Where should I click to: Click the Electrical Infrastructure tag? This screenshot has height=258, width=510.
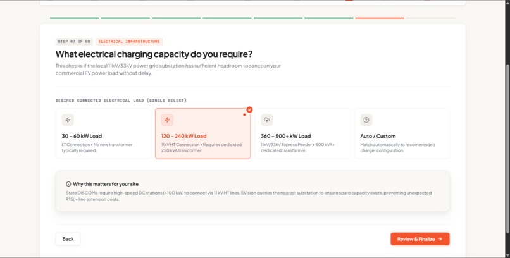(129, 42)
